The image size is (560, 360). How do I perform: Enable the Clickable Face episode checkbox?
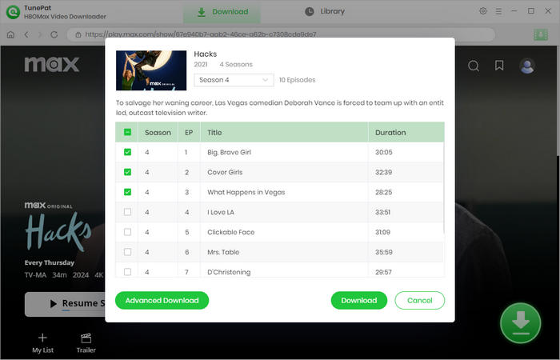click(x=127, y=232)
